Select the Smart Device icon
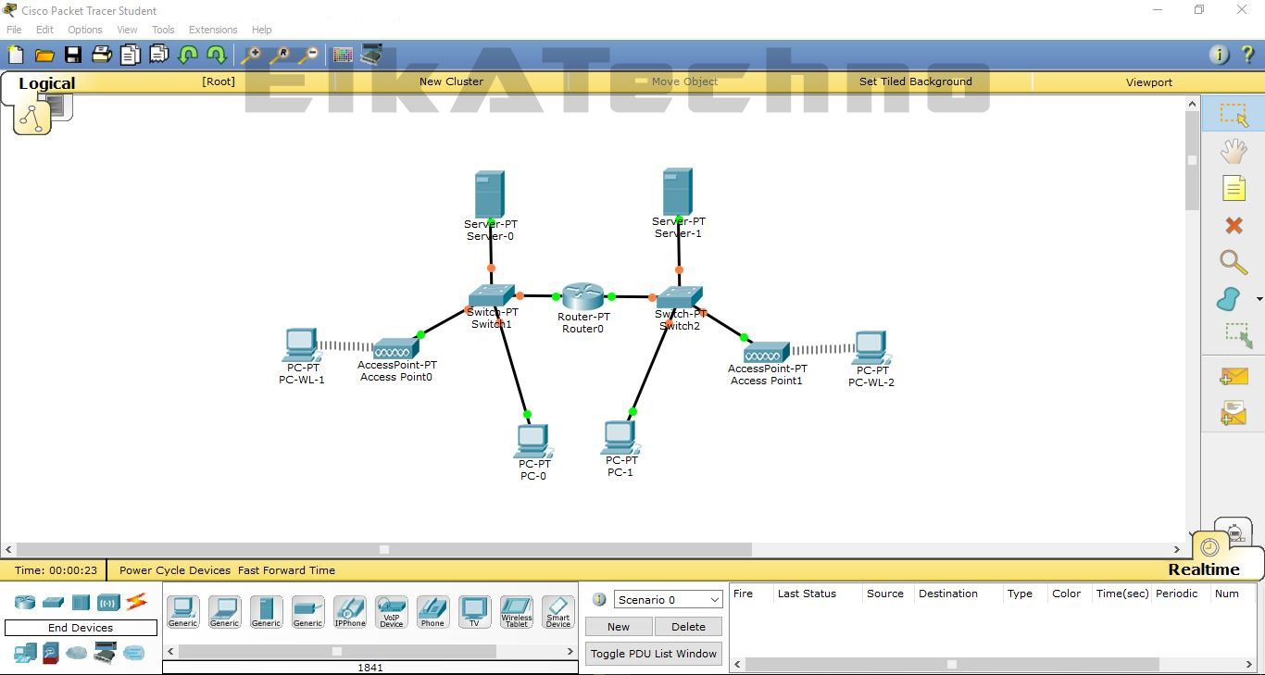The height and width of the screenshot is (675, 1265). coord(557,611)
